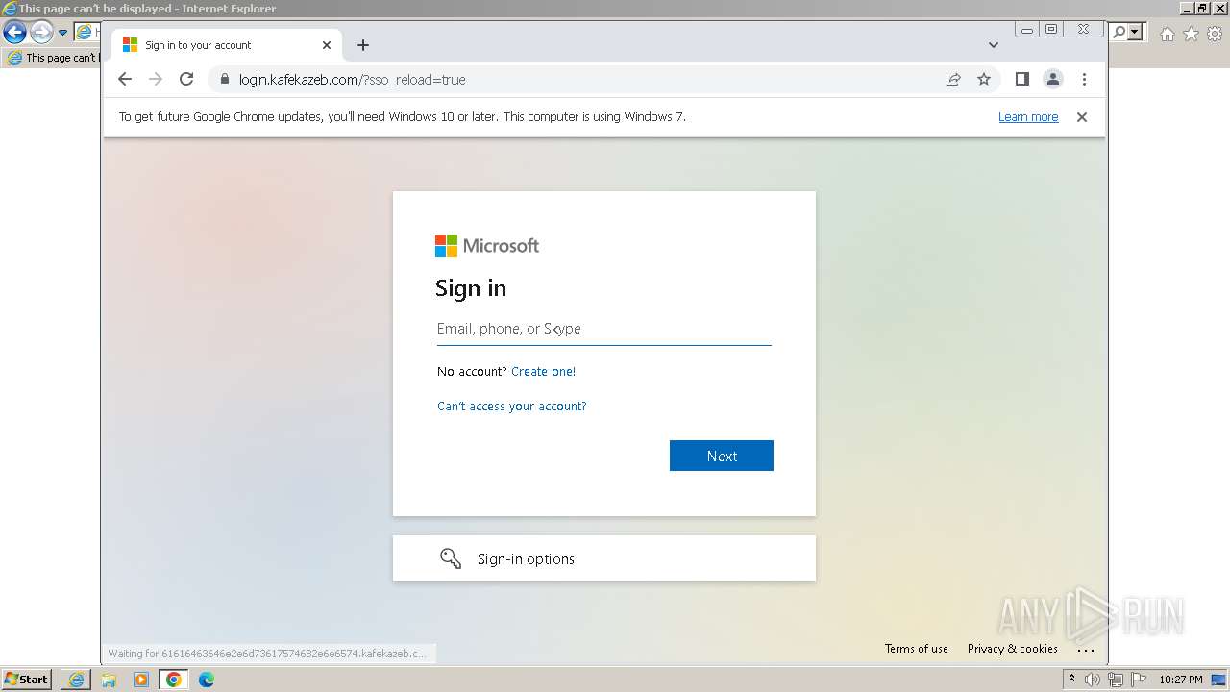Open Sign-in options
Viewport: 1230px width, 692px height.
coord(604,558)
